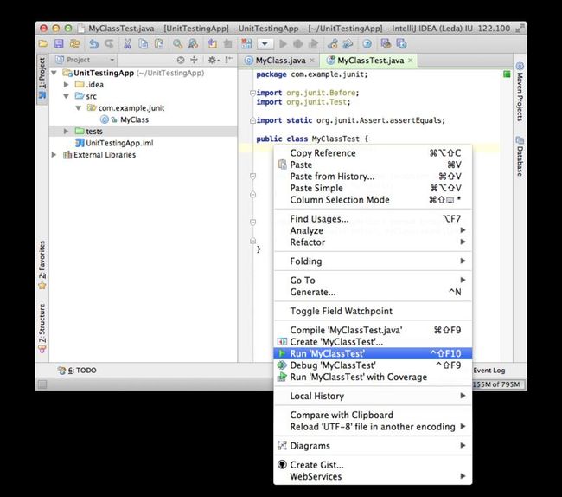This screenshot has width=562, height=497.
Task: Click the Synchronize toolbar icon
Action: (74, 44)
